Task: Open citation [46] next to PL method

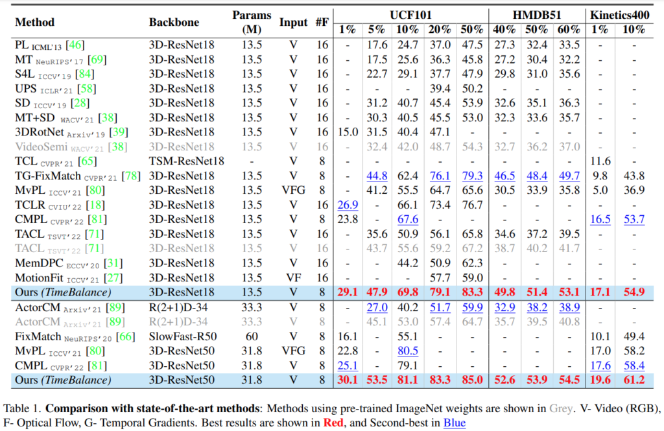Action: [x=75, y=45]
